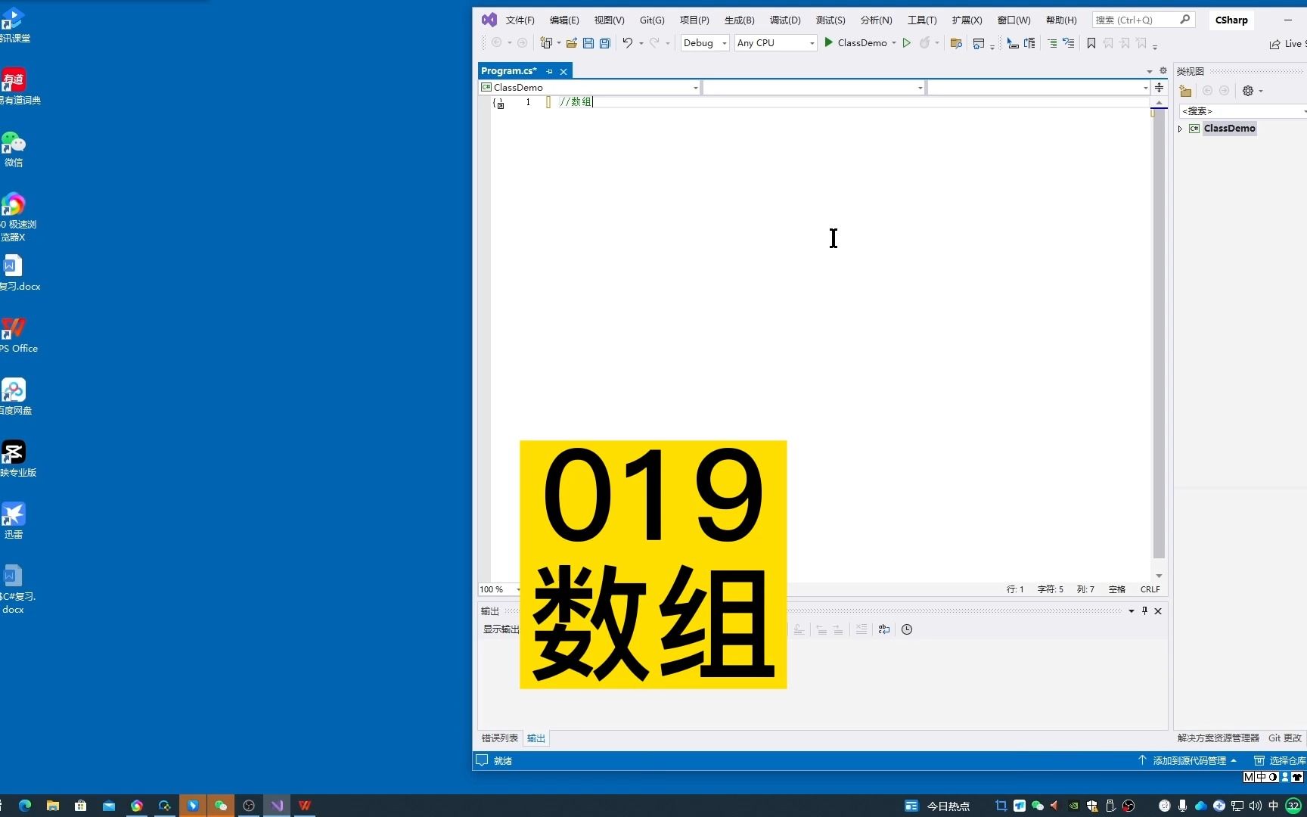Toggle the WeChat icon on the desktop

coord(13,144)
